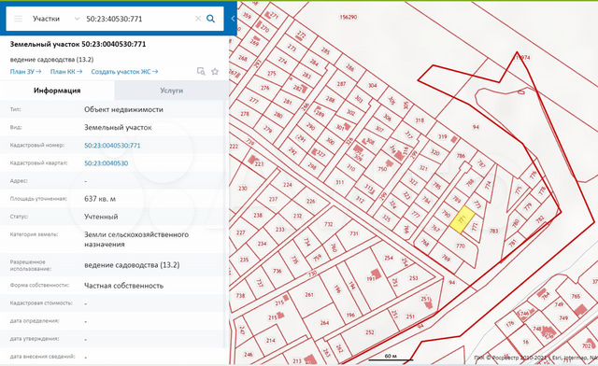Switch to the Информация tab
This screenshot has width=598, height=366.
coord(57,91)
